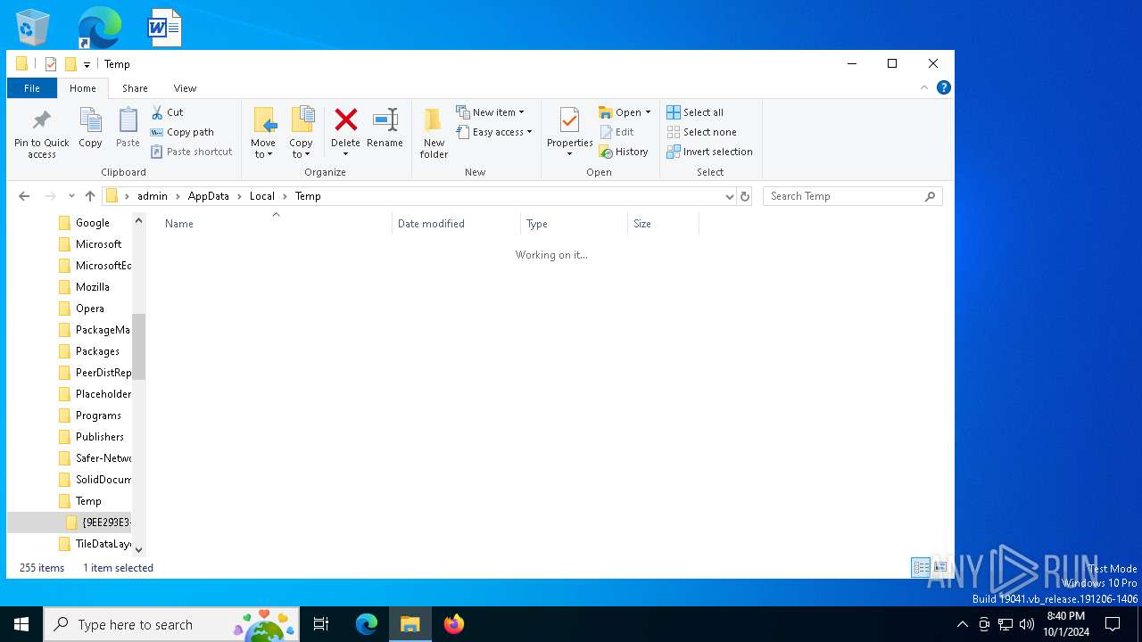Click Quick Access Properties checkmark icon
1142x642 pixels.
(51, 64)
